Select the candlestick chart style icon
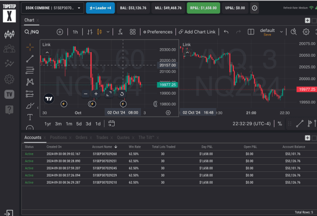The image size is (317, 216). (x=99, y=32)
